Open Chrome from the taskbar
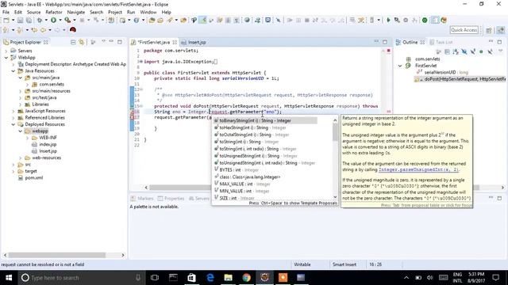The width and height of the screenshot is (508, 285). pyautogui.click(x=247, y=278)
